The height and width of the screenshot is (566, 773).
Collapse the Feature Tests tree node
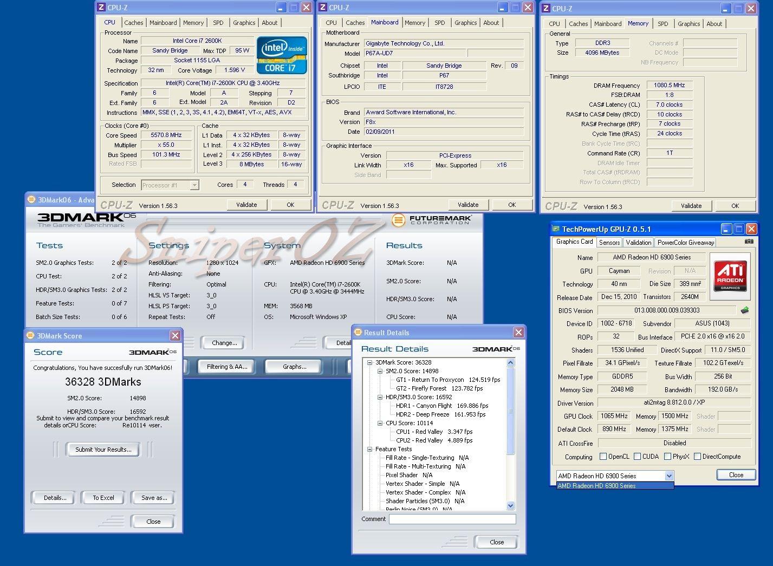(370, 449)
